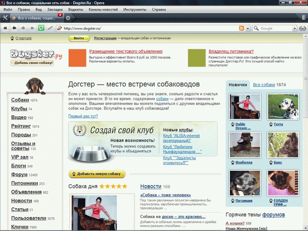Switch to the Новички tab
Screen dimensions: 308x231
click(x=237, y=85)
